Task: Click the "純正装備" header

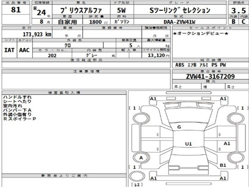Action: pos(211,60)
